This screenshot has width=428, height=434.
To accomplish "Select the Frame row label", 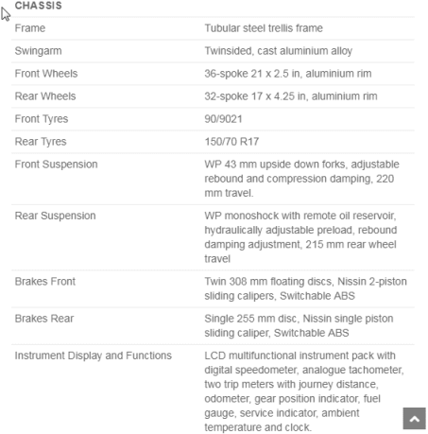I will coord(30,28).
